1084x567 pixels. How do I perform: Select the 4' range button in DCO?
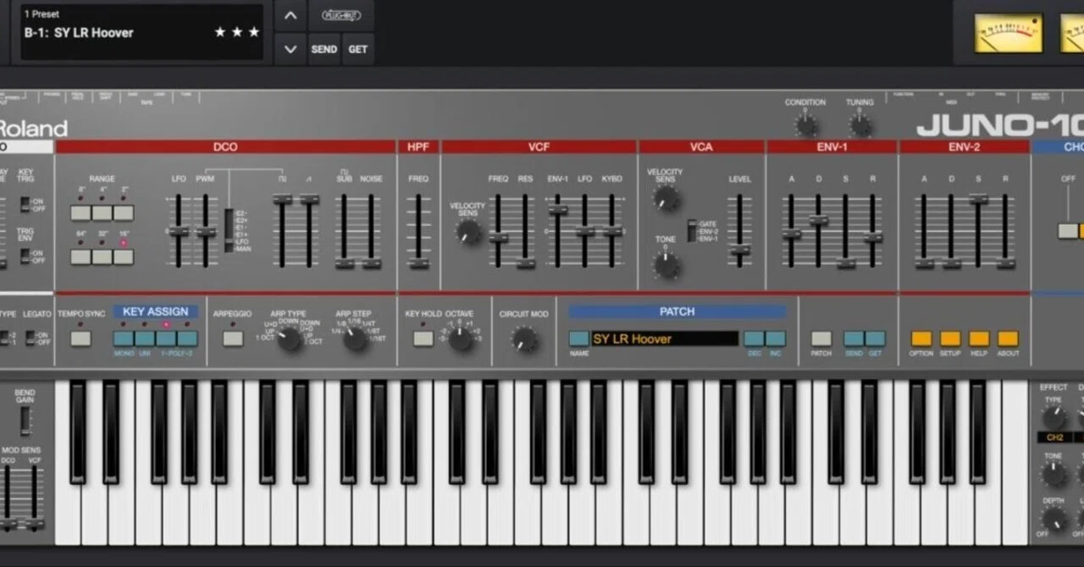(x=102, y=212)
